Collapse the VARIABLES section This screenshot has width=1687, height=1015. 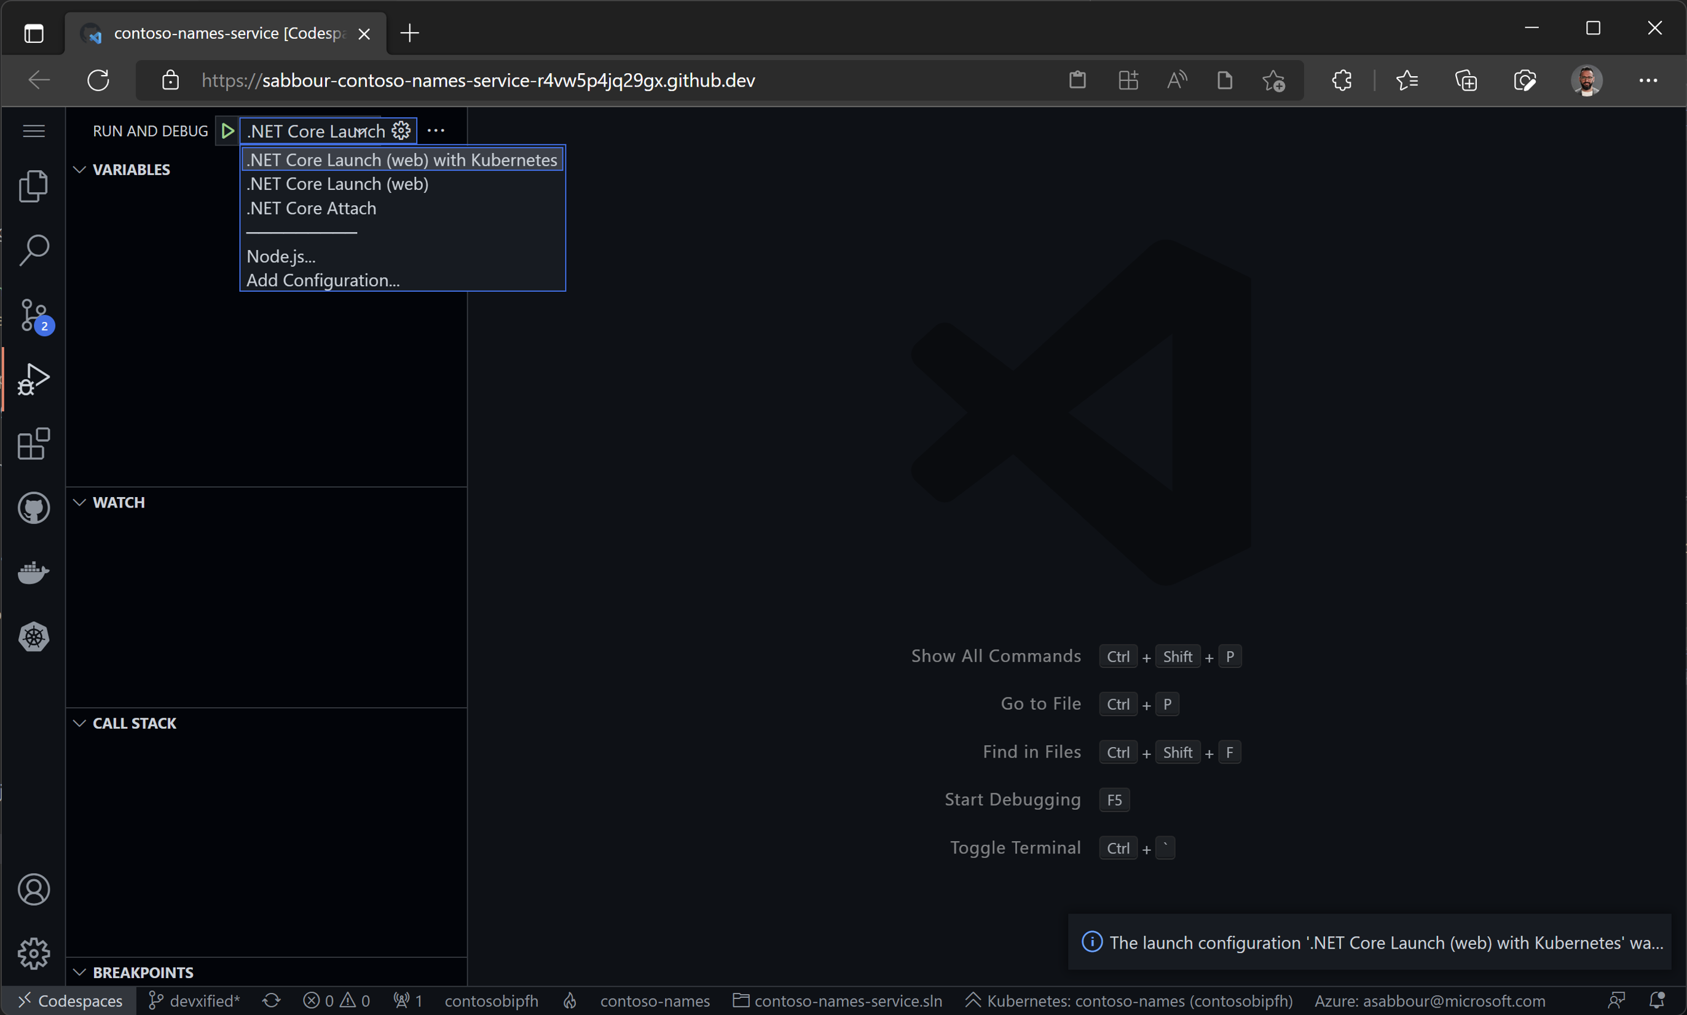(x=131, y=170)
